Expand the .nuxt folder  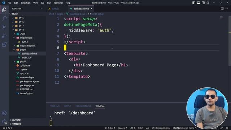(x=27, y=34)
